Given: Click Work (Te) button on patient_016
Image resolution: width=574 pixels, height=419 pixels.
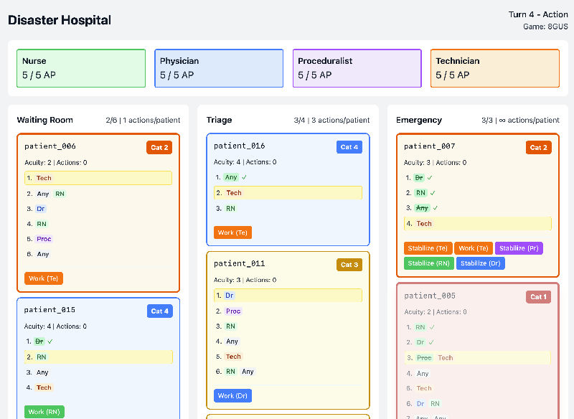Looking at the screenshot, I should (x=232, y=232).
